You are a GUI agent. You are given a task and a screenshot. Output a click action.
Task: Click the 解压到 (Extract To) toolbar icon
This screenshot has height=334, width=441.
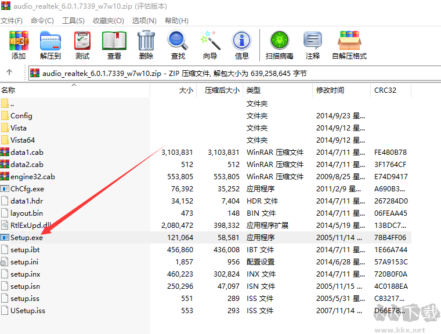pos(50,41)
